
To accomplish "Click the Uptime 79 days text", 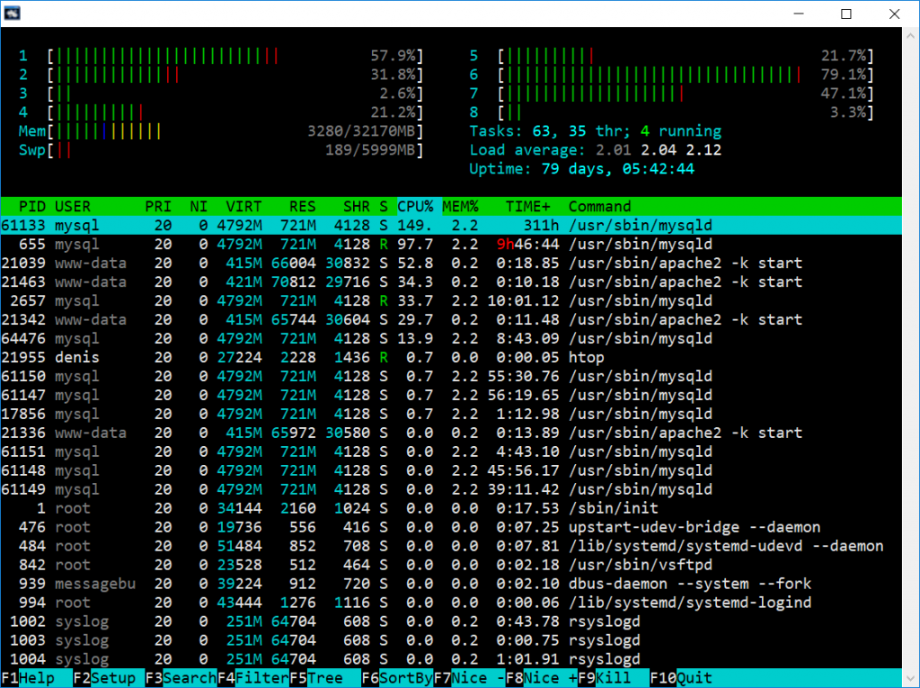I will (x=581, y=169).
